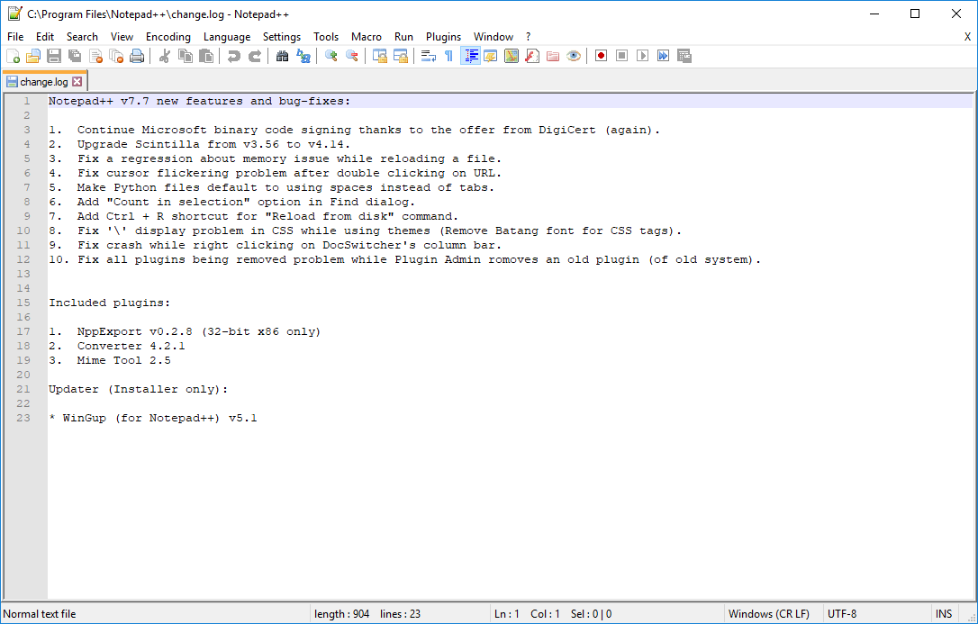The image size is (978, 624).
Task: Click the Save All toolbar icon
Action: (75, 56)
